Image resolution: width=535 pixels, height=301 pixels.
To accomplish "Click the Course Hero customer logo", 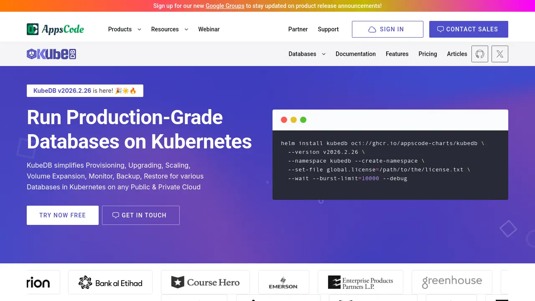I will click(x=205, y=282).
